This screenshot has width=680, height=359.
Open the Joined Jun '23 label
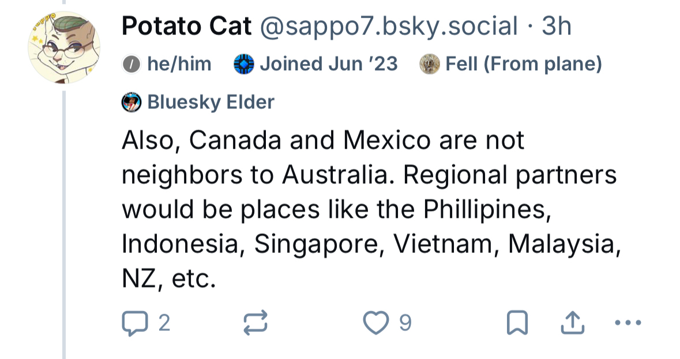(x=329, y=64)
